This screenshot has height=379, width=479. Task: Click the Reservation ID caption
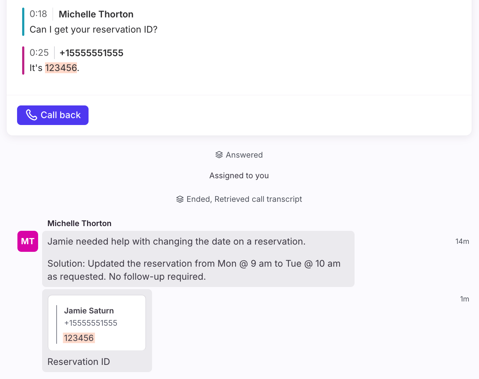(x=79, y=362)
